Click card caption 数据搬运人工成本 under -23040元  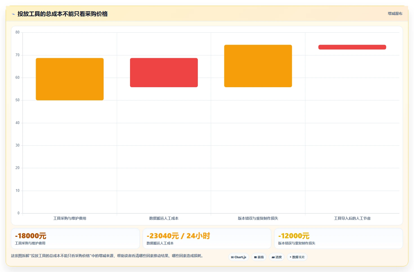point(160,243)
